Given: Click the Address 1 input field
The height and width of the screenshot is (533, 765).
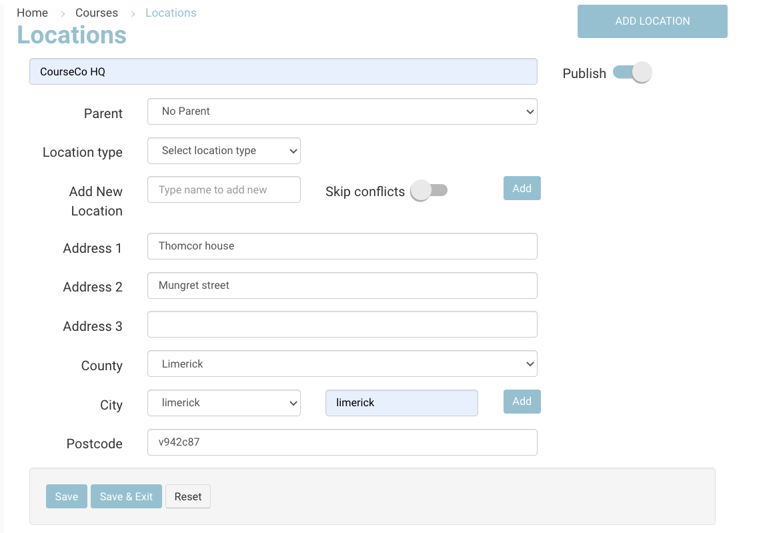Looking at the screenshot, I should (x=341, y=246).
